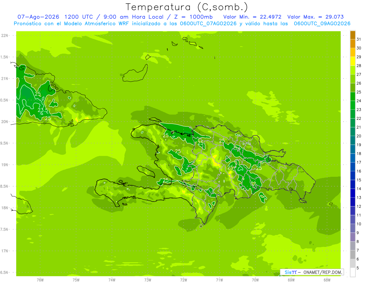Click colorbar value label "12"
Viewport: 367px width, 284px height.
(x=359, y=206)
